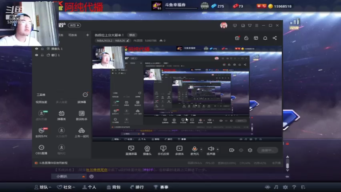Download the 虚拟形象 virtual avatar tool
The image size is (341, 192).
(x=41, y=115)
